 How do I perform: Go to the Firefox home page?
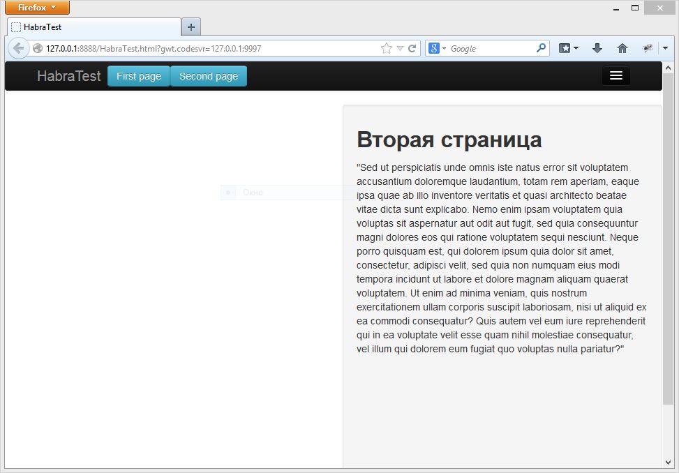622,48
